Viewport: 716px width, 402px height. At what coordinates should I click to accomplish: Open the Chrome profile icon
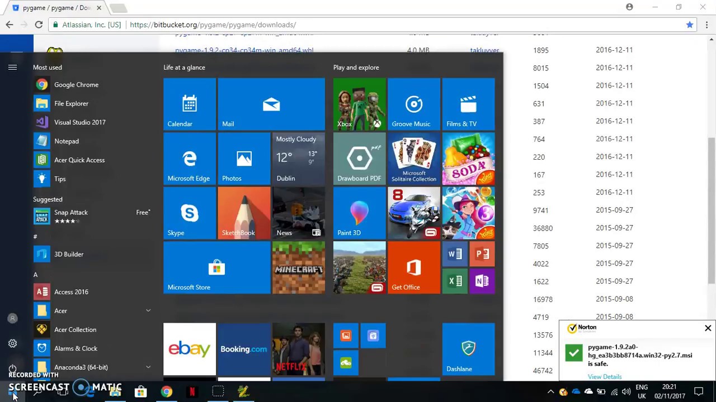coord(629,7)
